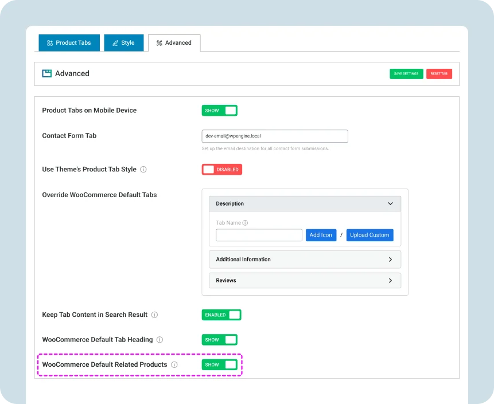Click info icon beside WooCommerce Default Related Products

(x=174, y=364)
